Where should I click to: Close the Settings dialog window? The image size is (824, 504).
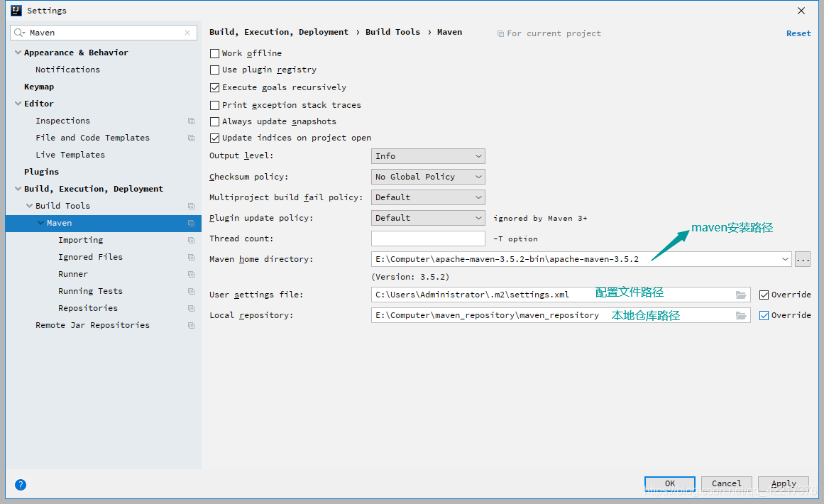click(x=801, y=11)
